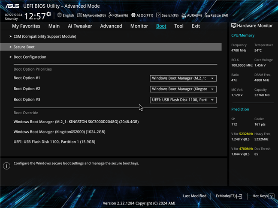Viewport: 278px width, 208px height.
Task: Click the Boot Option Priorities heading
Action: point(33,69)
